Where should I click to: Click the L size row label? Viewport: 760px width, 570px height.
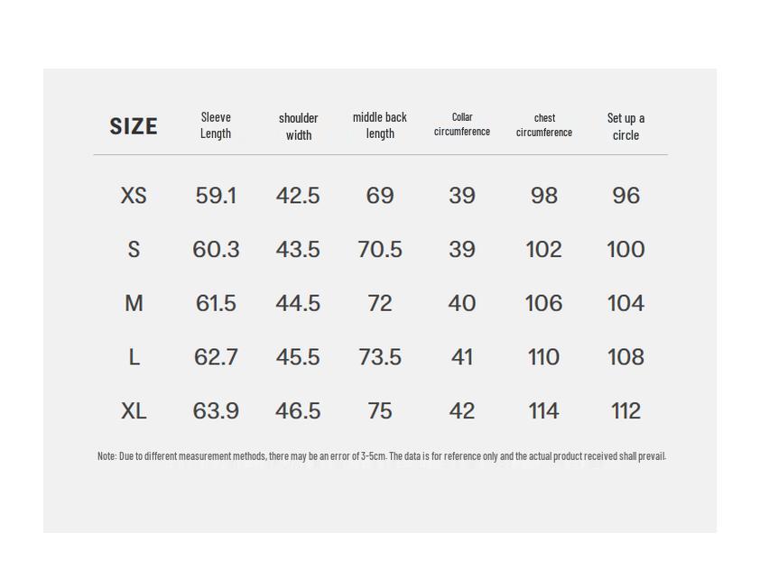pyautogui.click(x=134, y=358)
